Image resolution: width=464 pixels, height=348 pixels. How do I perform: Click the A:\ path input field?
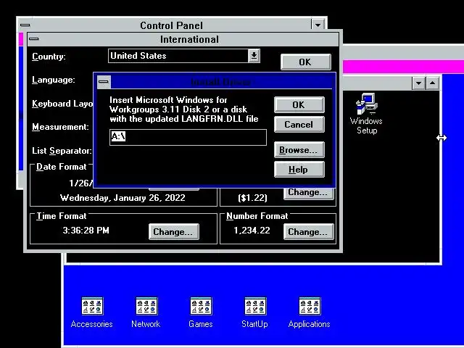pyautogui.click(x=188, y=137)
